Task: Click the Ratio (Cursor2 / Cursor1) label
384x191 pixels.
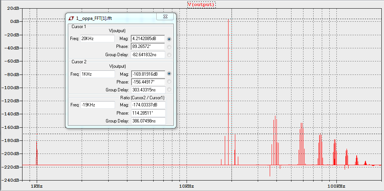Action: (142, 98)
